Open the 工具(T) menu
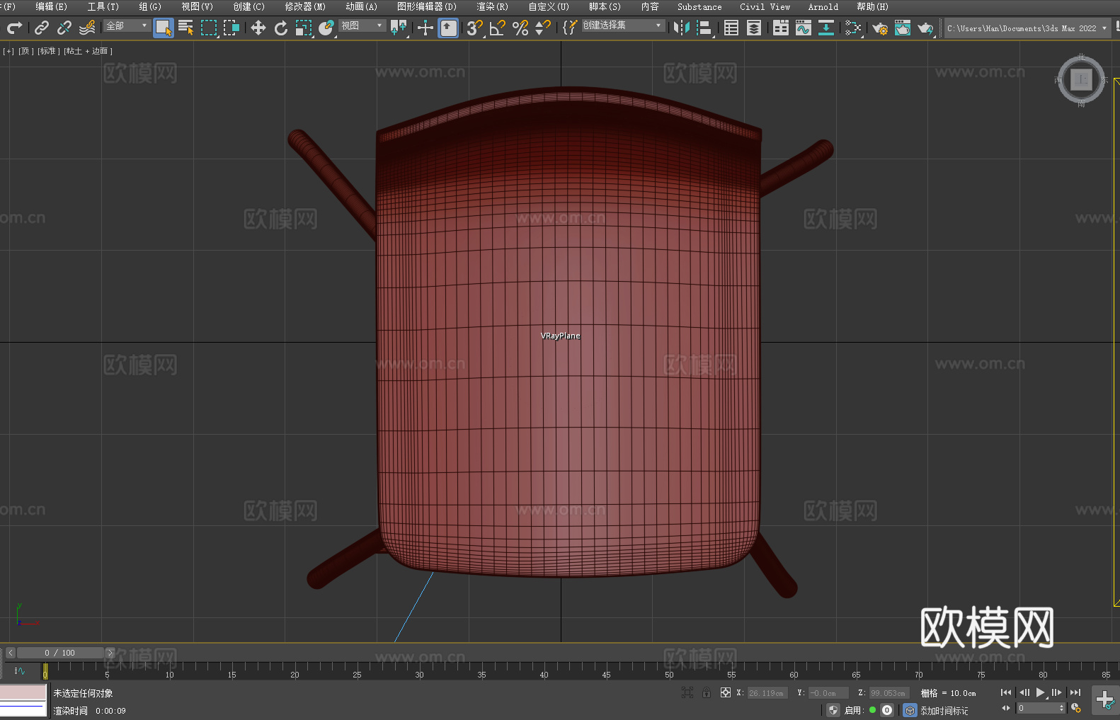Viewport: 1120px width, 720px height. click(x=103, y=6)
